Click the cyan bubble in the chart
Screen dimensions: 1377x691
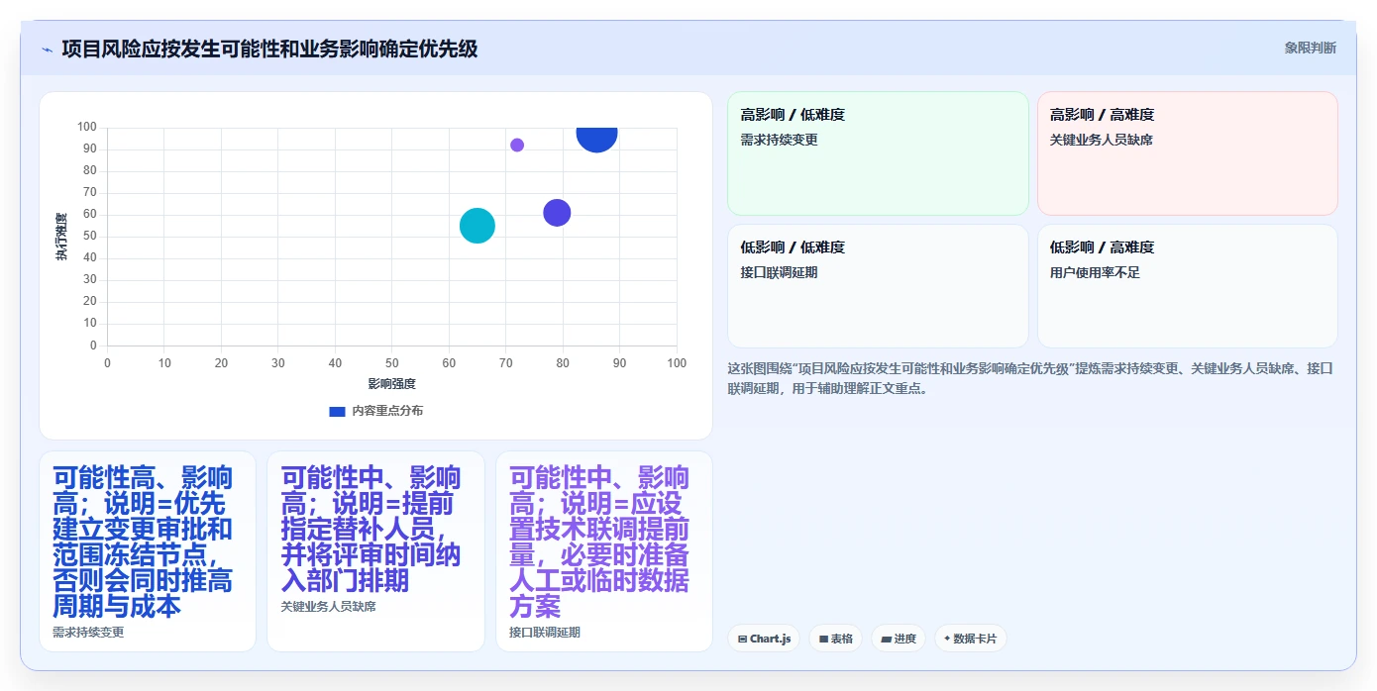tap(477, 226)
